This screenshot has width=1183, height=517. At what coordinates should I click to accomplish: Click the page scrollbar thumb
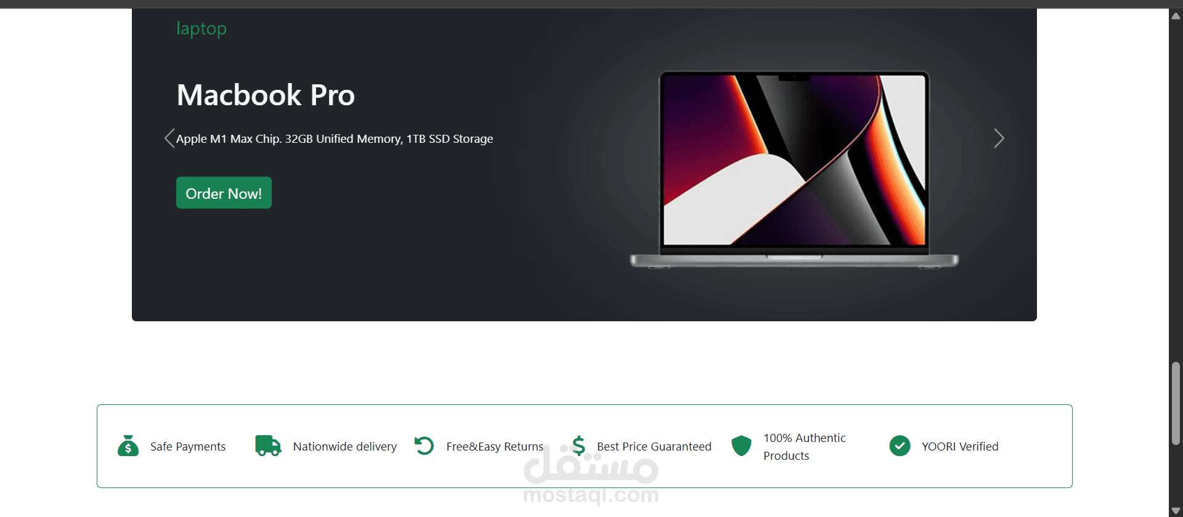(x=1176, y=403)
